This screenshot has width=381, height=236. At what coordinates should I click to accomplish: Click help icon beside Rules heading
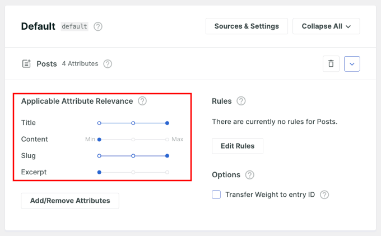pos(241,101)
